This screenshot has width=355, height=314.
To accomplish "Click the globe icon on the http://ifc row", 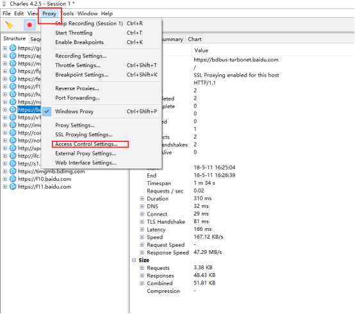I will coord(13,156).
